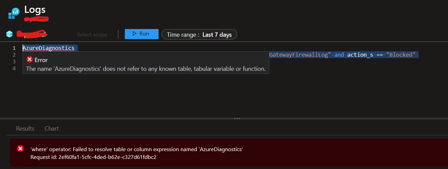Click the Logs chart icon in header
The image size is (448, 169).
13,13
